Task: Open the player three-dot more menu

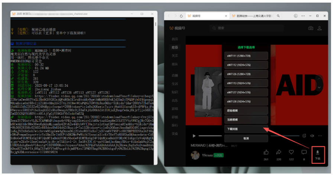Action: tap(320, 136)
